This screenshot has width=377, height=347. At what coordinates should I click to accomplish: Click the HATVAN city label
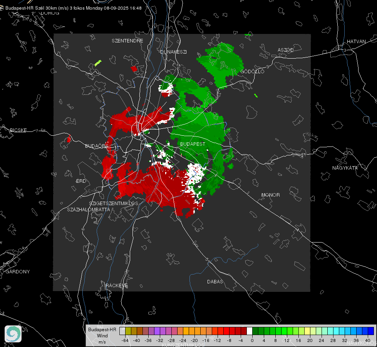pos(356,42)
